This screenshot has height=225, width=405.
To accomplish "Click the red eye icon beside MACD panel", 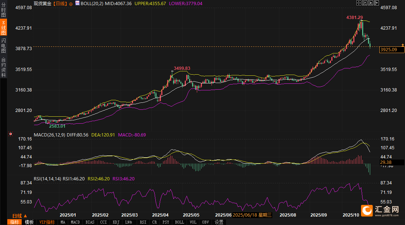I will point(11,134).
